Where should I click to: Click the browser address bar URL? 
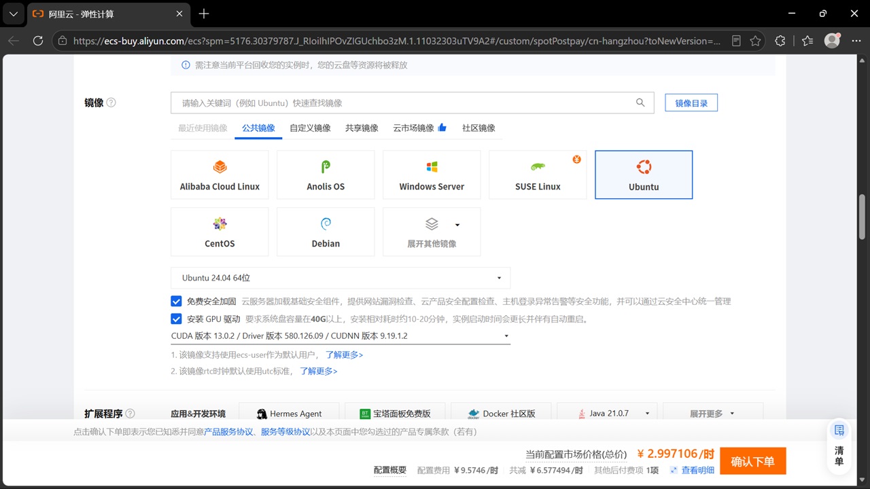click(397, 41)
